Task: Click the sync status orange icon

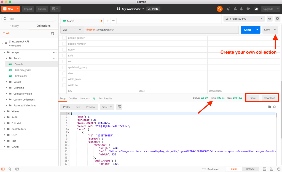Action: [x=220, y=9]
